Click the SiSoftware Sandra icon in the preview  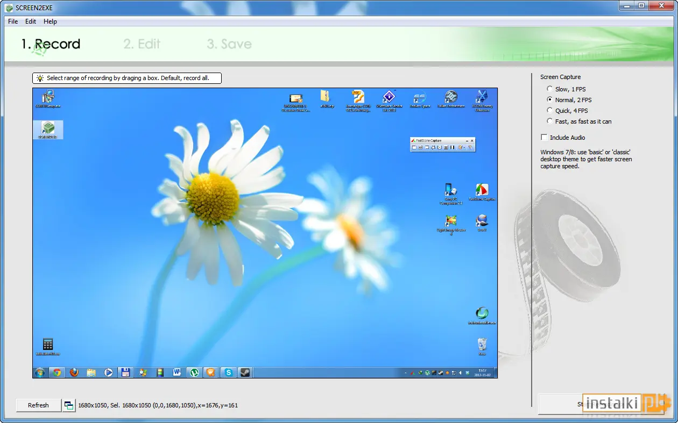(389, 97)
